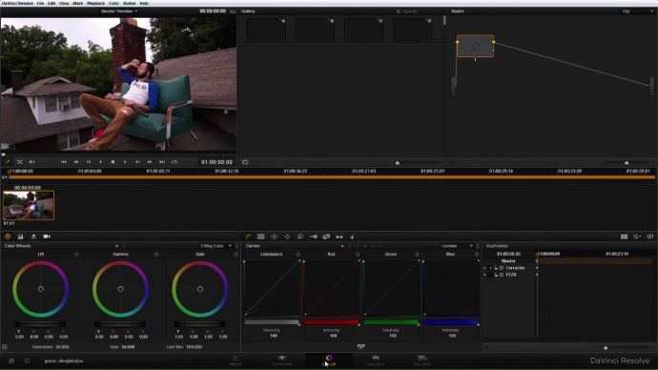658x370 pixels.
Task: Click the fast forward transport button
Action: [150, 162]
